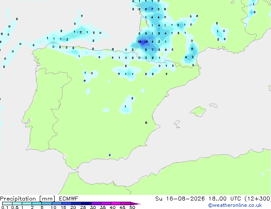
Task: Click the '25' legend scale label
Action: (83, 207)
